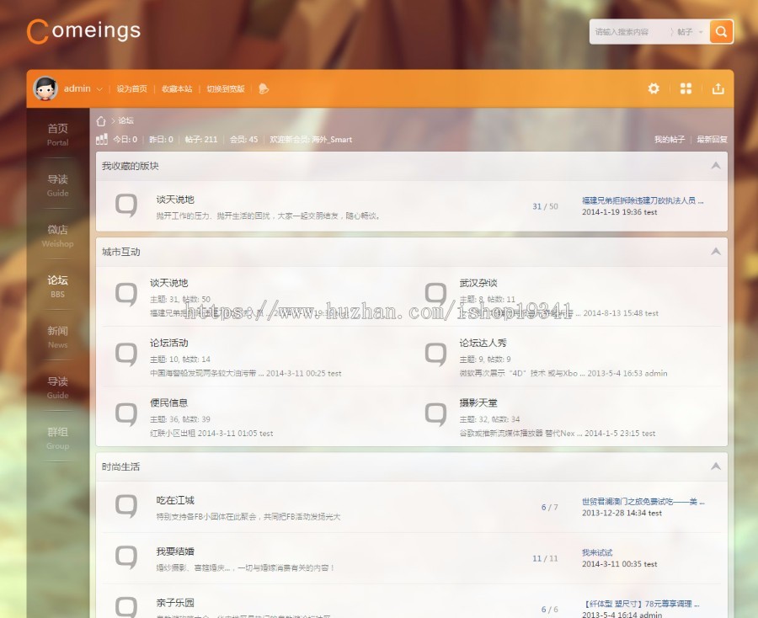
Task: Click the style palette icon after 切换到宽版
Action: pyautogui.click(x=264, y=88)
